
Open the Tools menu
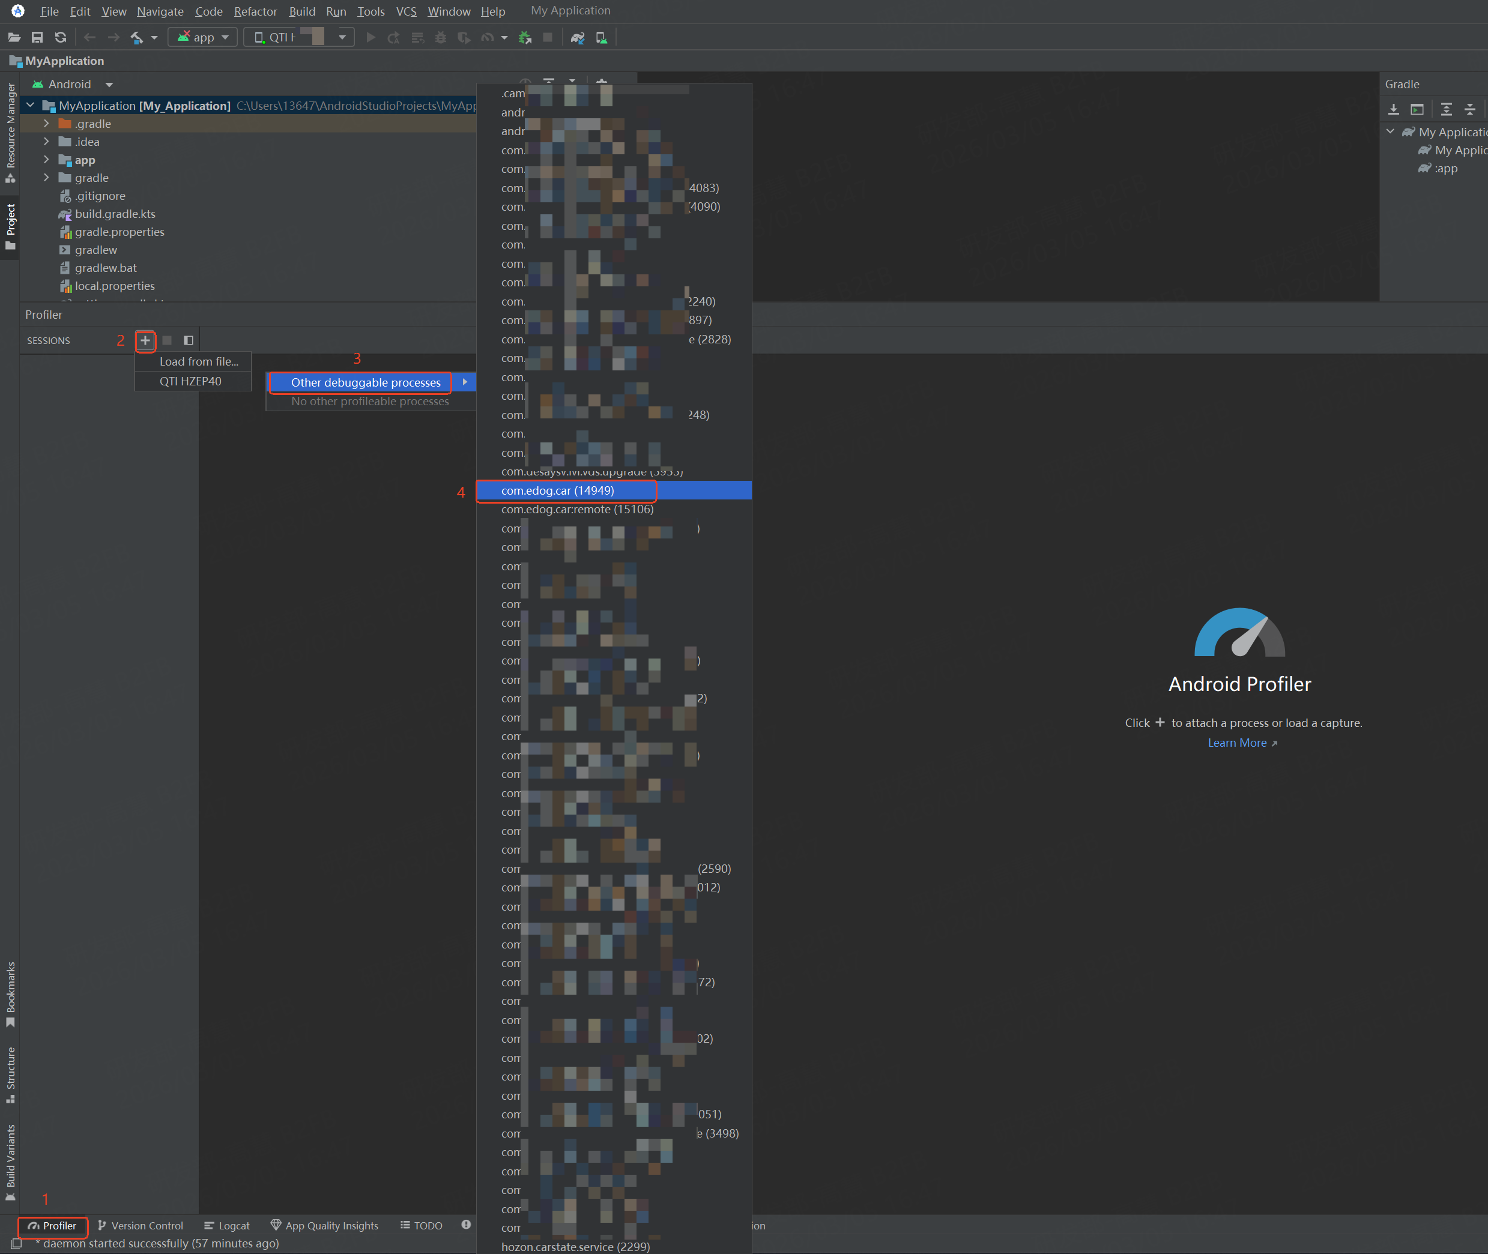[370, 11]
